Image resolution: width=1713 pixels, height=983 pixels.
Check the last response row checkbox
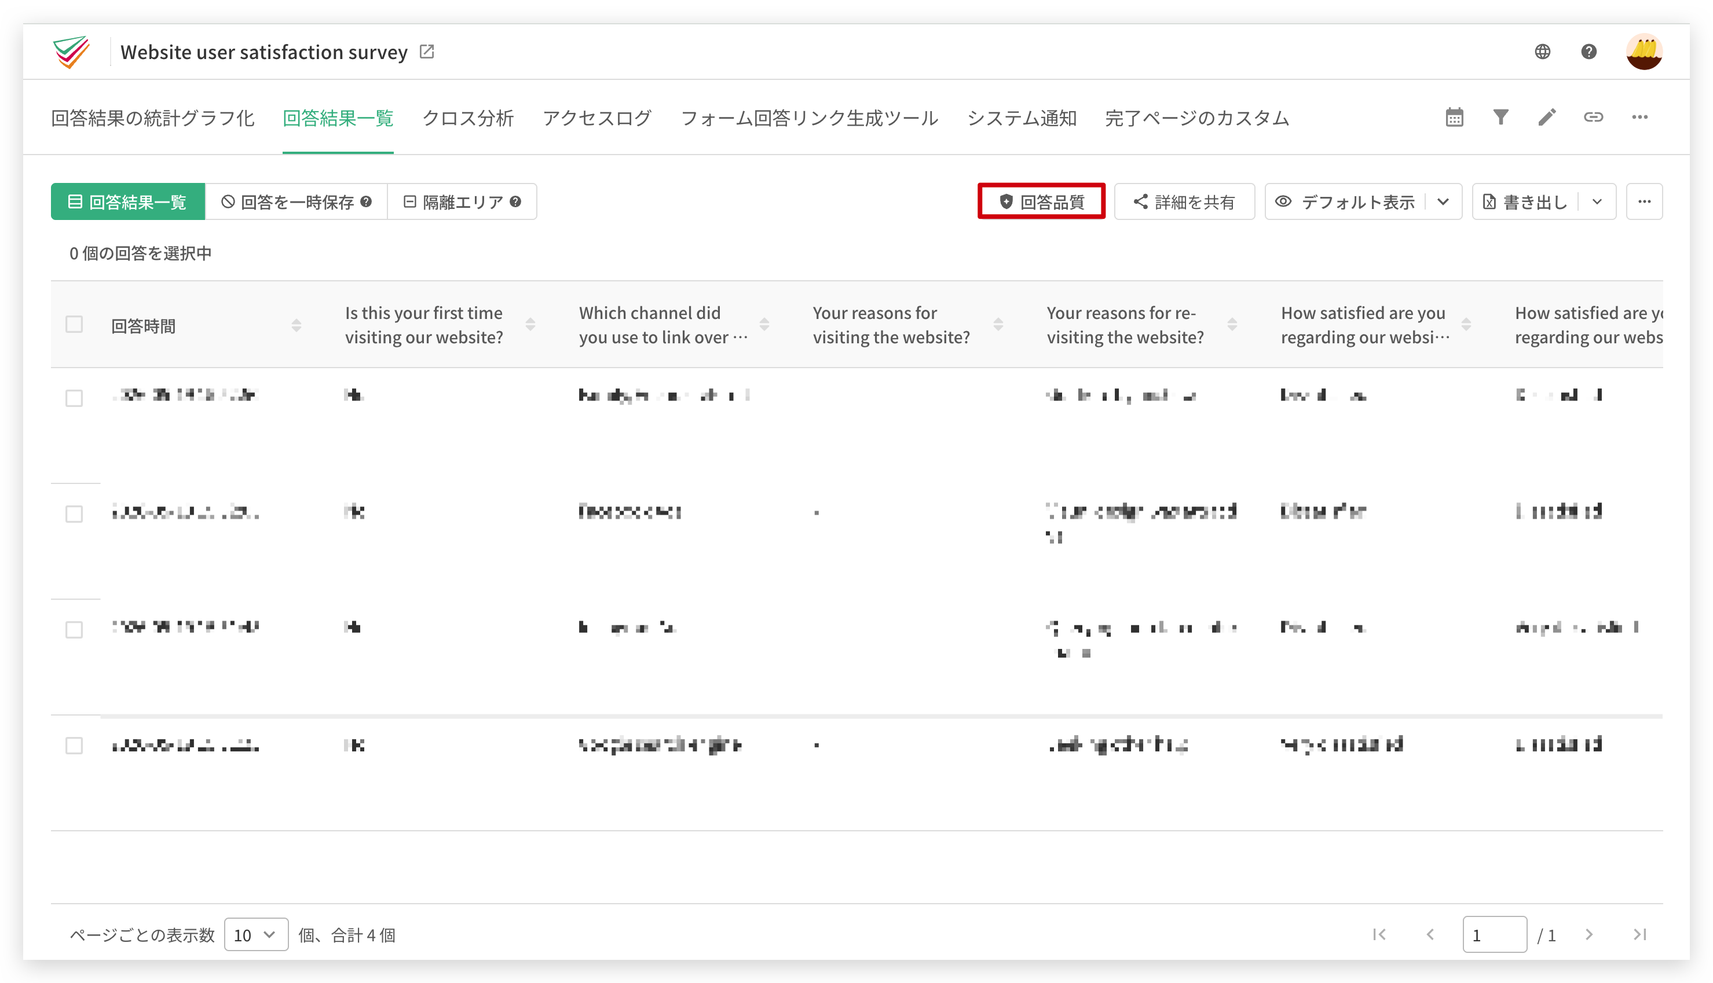[74, 746]
